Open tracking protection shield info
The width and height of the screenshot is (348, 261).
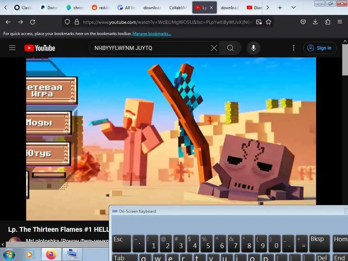click(67, 22)
